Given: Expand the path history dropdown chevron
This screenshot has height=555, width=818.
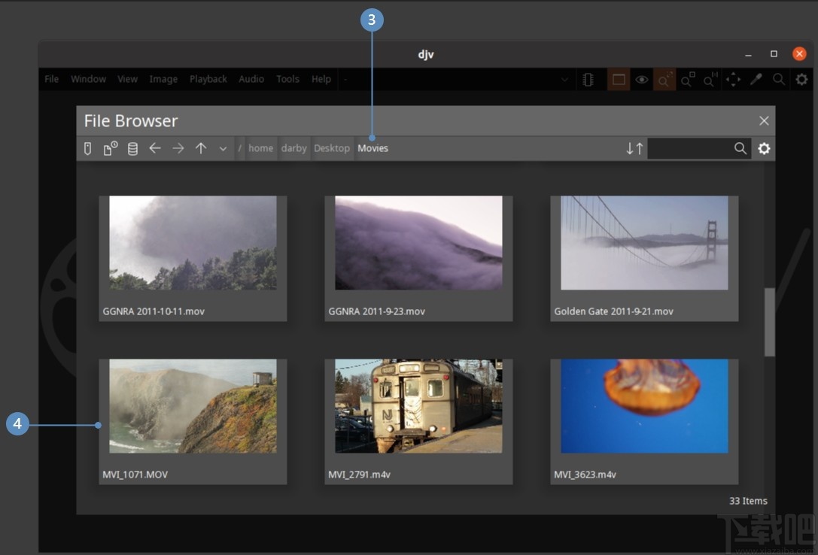Looking at the screenshot, I should click(x=223, y=148).
